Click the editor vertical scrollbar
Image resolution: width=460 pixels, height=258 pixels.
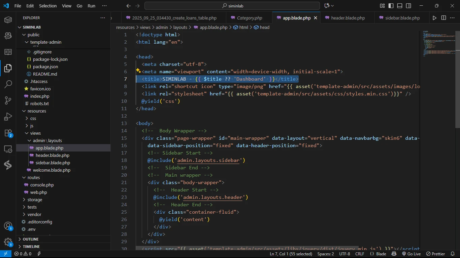tap(457, 79)
